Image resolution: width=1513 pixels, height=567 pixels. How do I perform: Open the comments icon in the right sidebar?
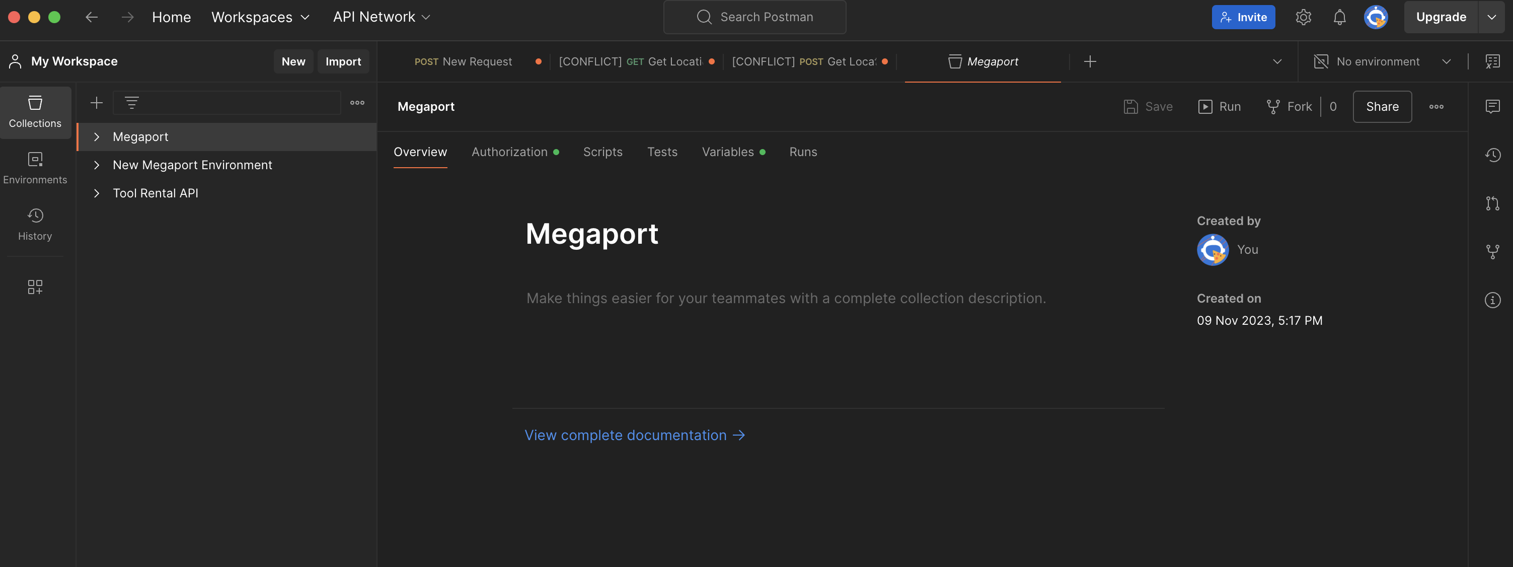click(x=1492, y=106)
